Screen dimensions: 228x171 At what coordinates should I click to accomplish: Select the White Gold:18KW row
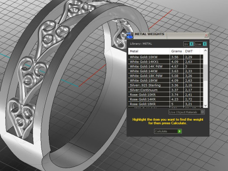[x=166, y=80]
